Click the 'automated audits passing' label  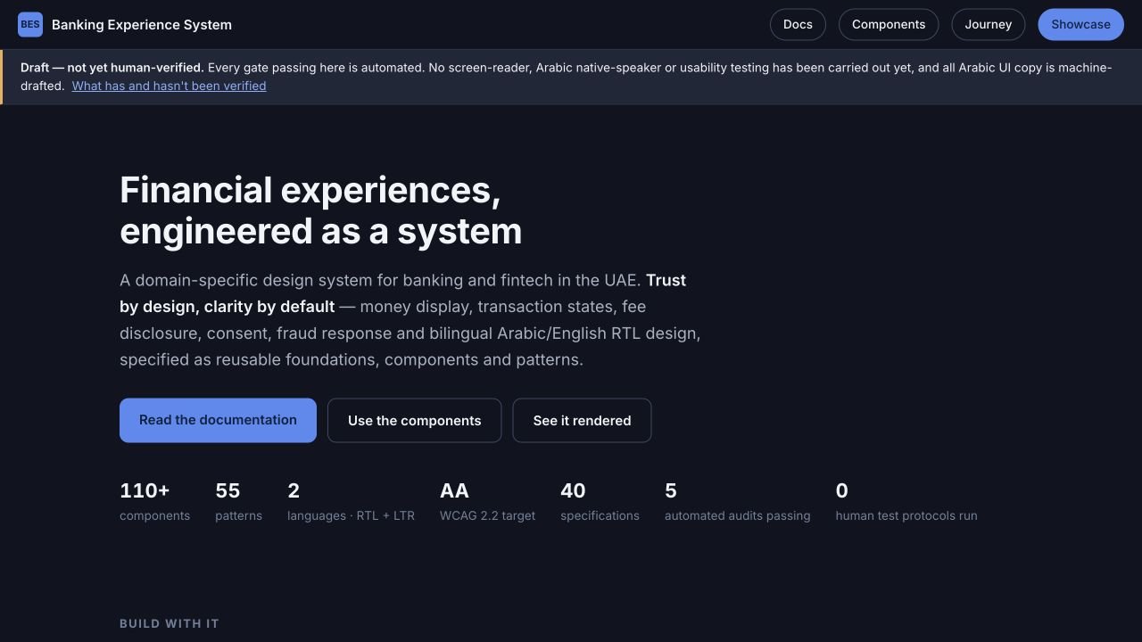pos(737,515)
